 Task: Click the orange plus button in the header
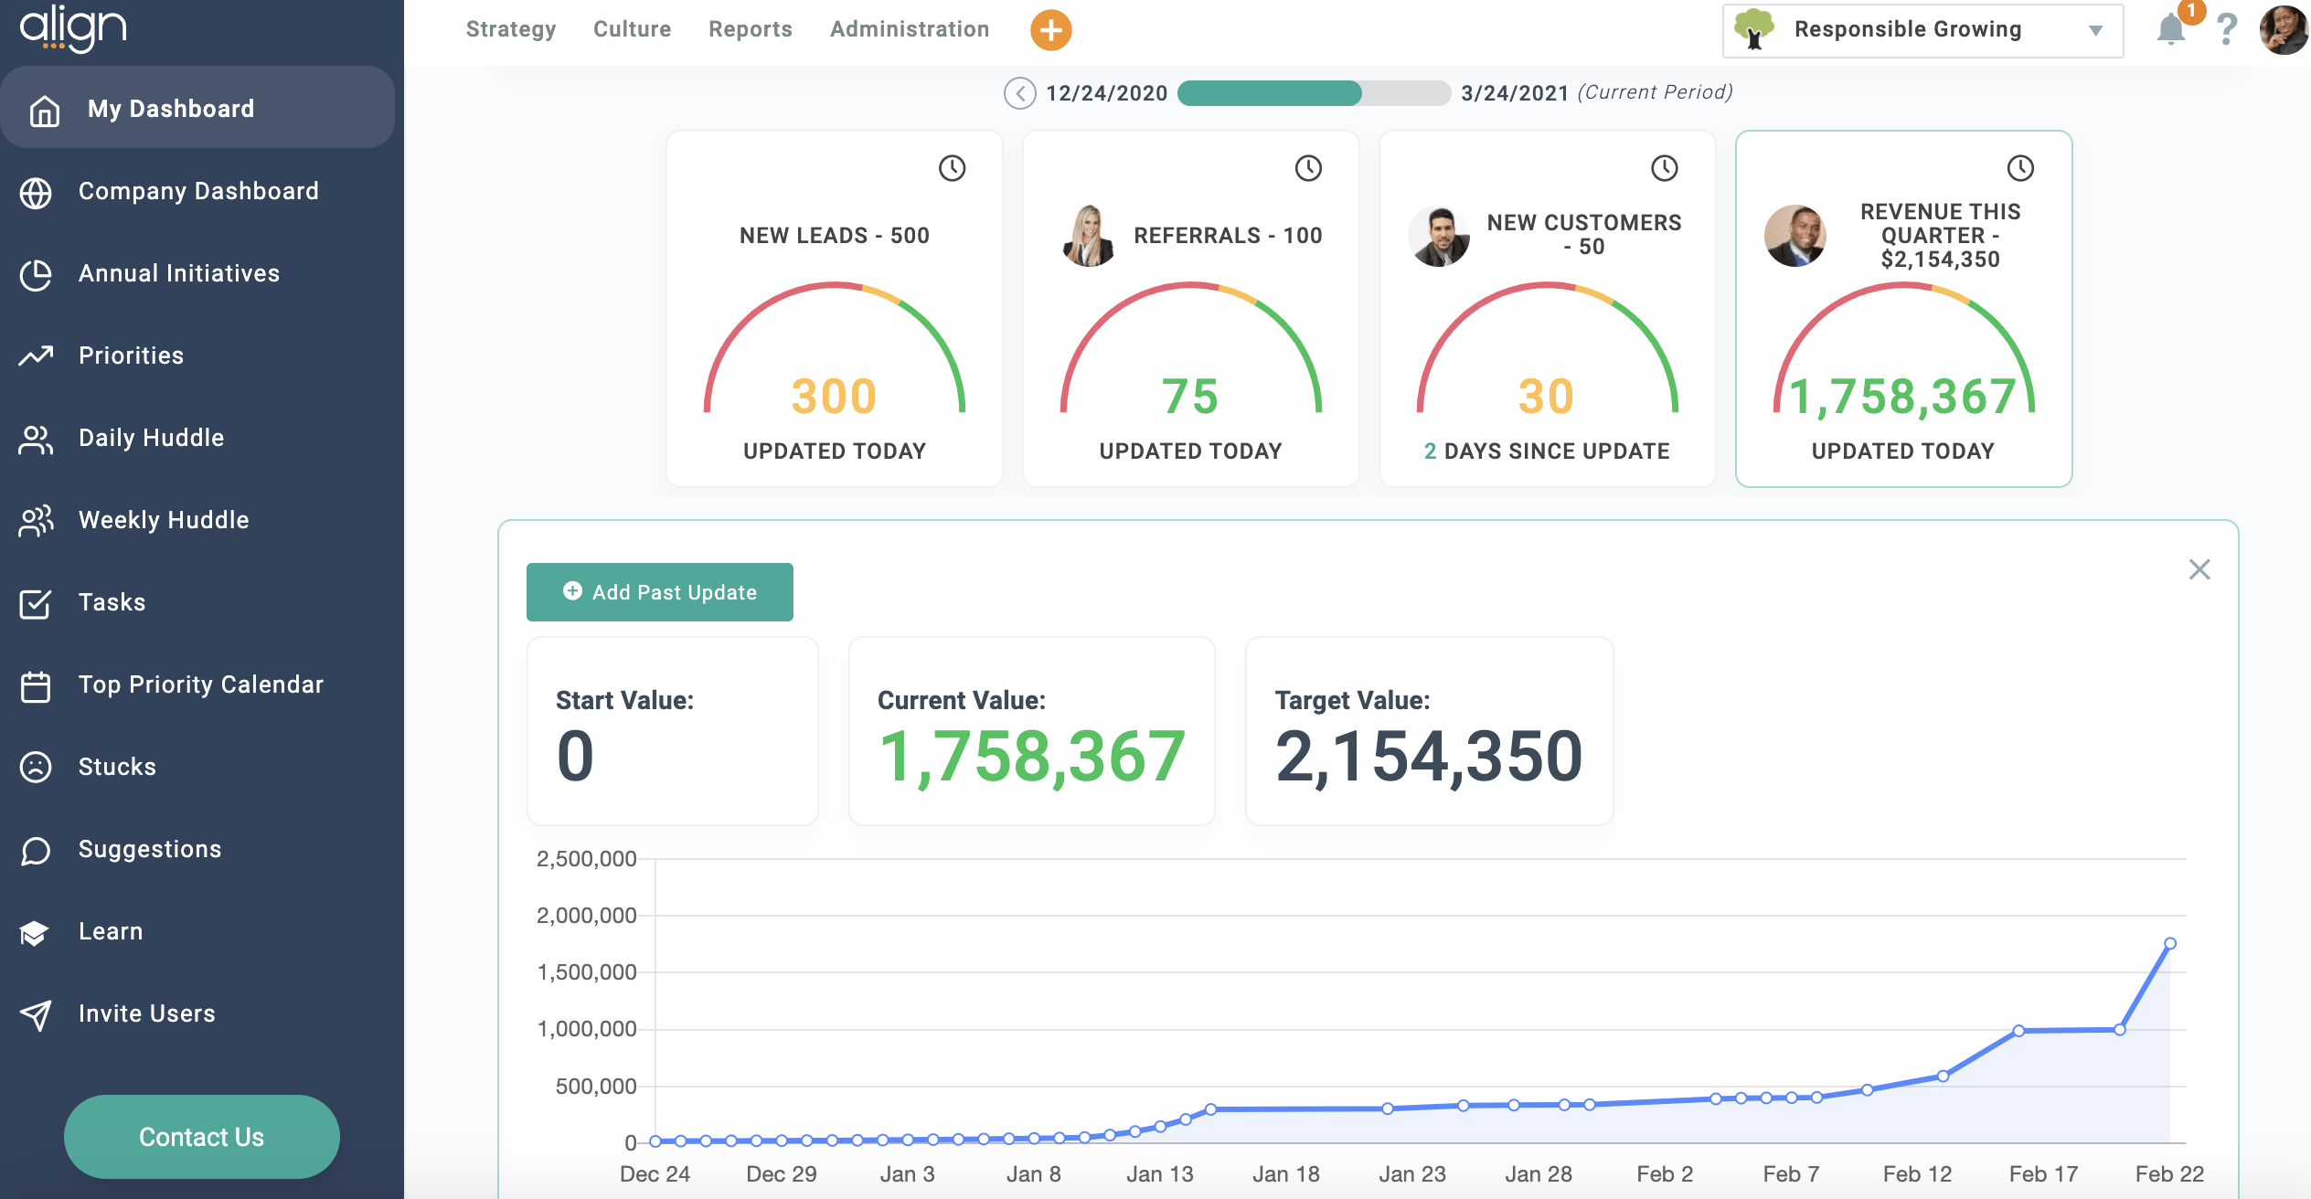click(1049, 29)
